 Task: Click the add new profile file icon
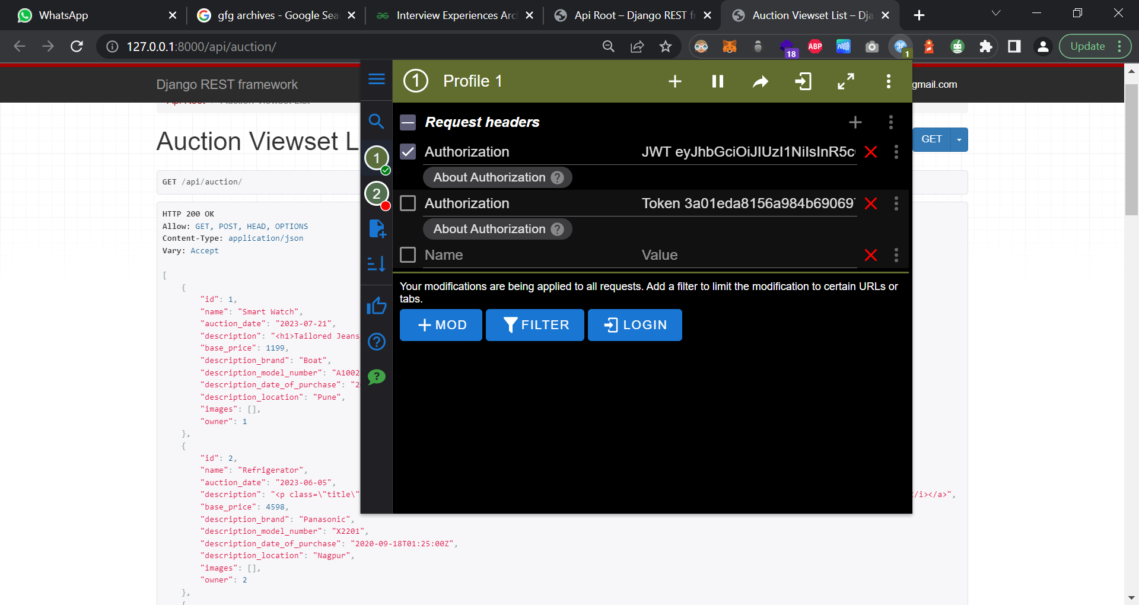(x=377, y=228)
